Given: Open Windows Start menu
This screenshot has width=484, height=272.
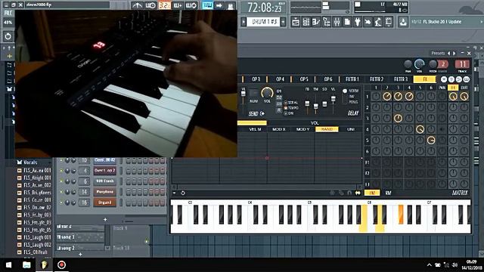Looking at the screenshot, I should (x=8, y=265).
